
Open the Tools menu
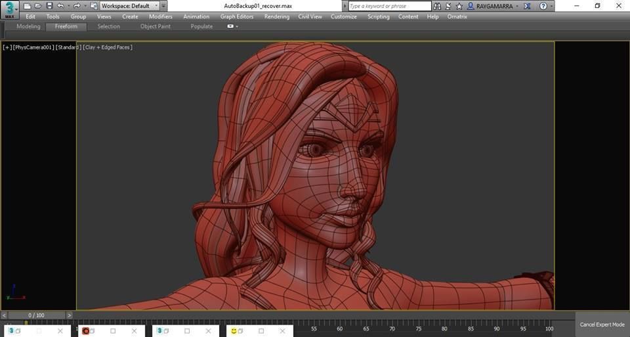pyautogui.click(x=52, y=16)
